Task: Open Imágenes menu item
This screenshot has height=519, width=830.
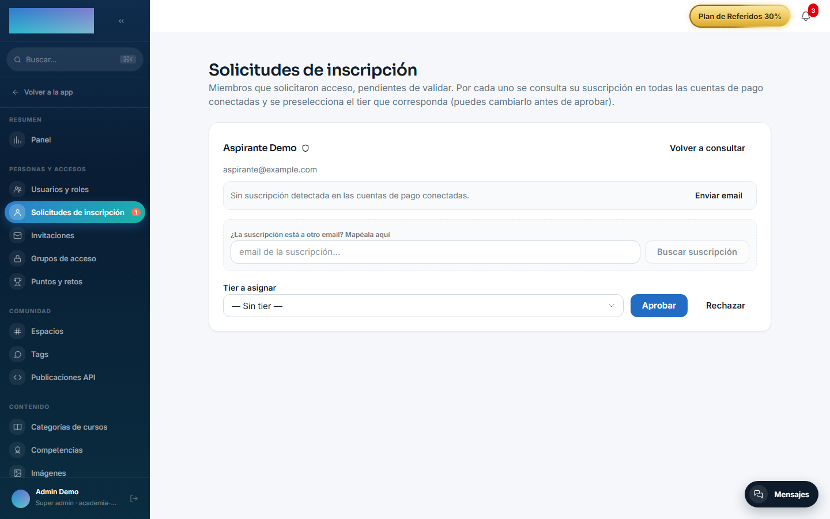Action: [75, 472]
